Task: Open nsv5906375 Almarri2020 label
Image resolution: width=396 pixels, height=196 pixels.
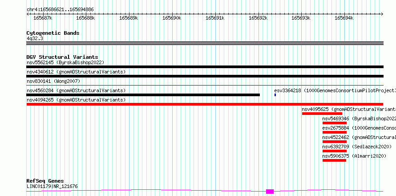Action: [x=354, y=156]
